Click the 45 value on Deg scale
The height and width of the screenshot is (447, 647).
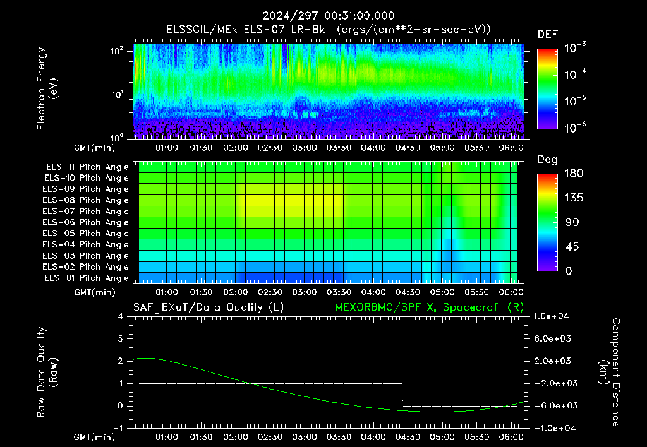(x=572, y=247)
